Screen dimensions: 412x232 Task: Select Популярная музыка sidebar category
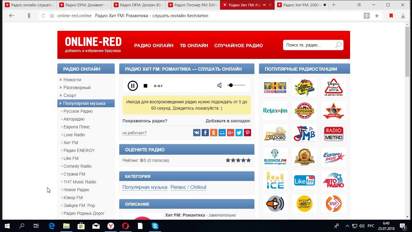point(86,103)
